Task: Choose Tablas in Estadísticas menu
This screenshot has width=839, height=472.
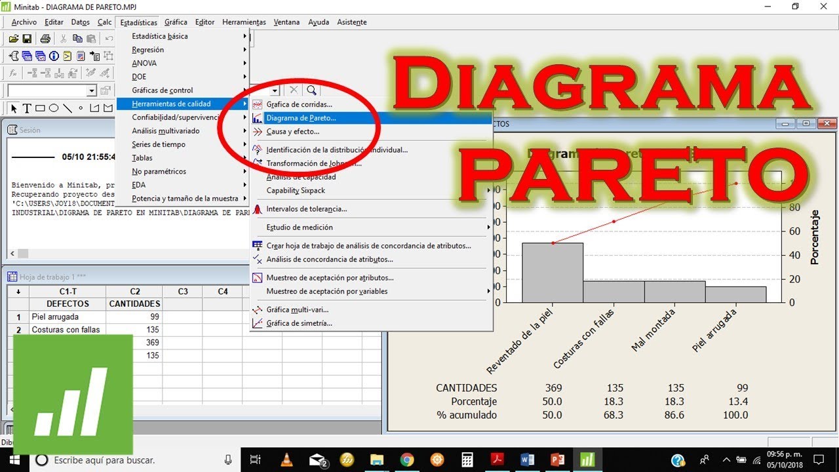Action: (x=183, y=158)
